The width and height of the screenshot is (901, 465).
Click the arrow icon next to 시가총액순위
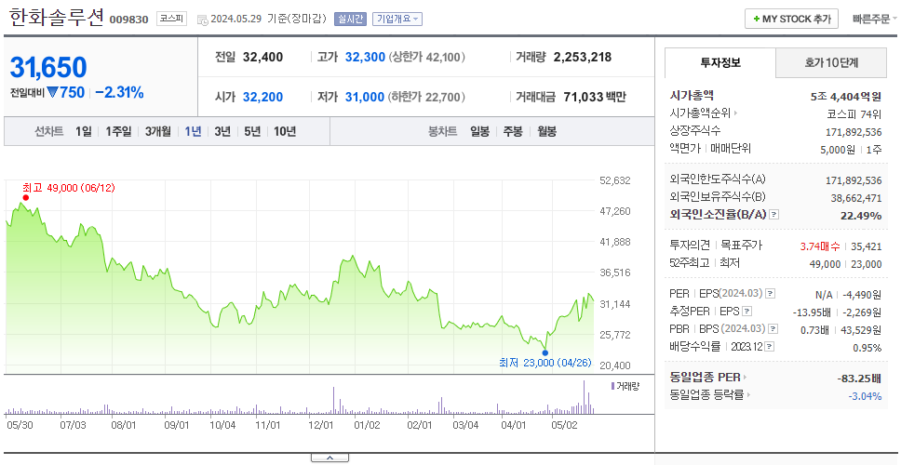(736, 113)
